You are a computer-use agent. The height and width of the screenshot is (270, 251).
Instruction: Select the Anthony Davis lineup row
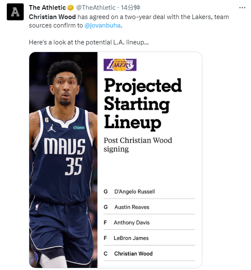point(149,223)
